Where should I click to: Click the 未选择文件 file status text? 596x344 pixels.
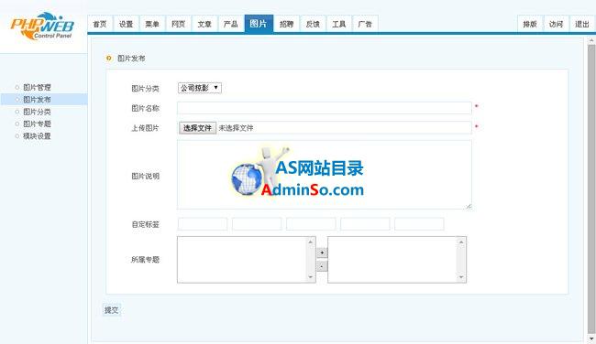coord(236,128)
